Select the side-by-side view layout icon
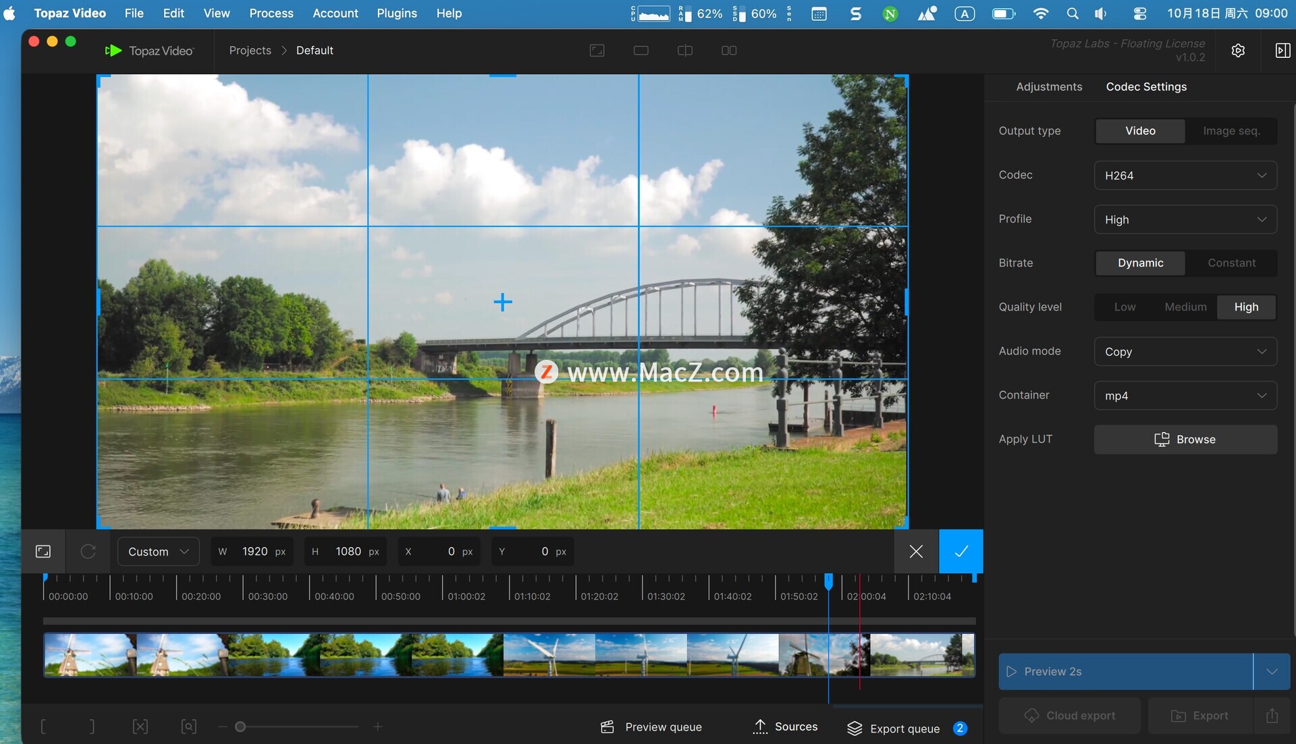This screenshot has height=744, width=1296. (x=729, y=51)
